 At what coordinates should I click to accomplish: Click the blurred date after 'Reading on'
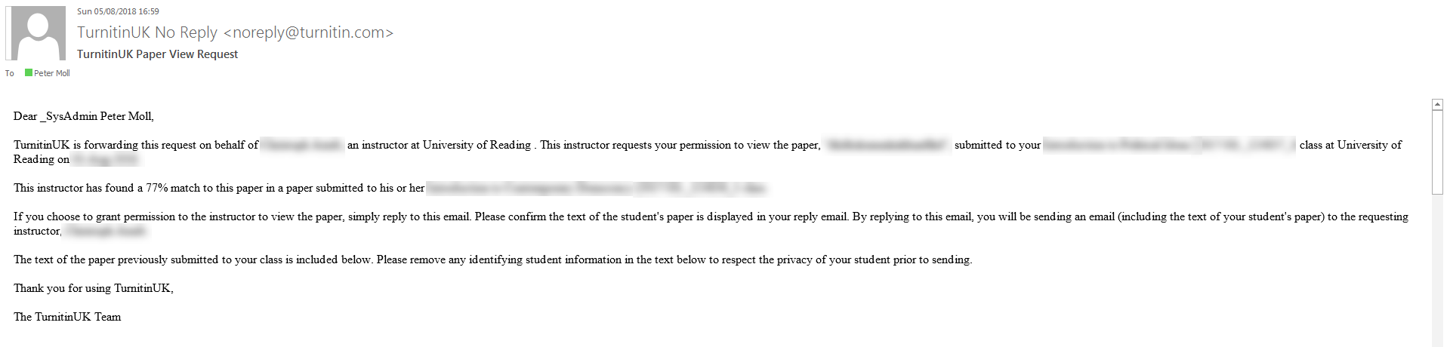pos(105,159)
